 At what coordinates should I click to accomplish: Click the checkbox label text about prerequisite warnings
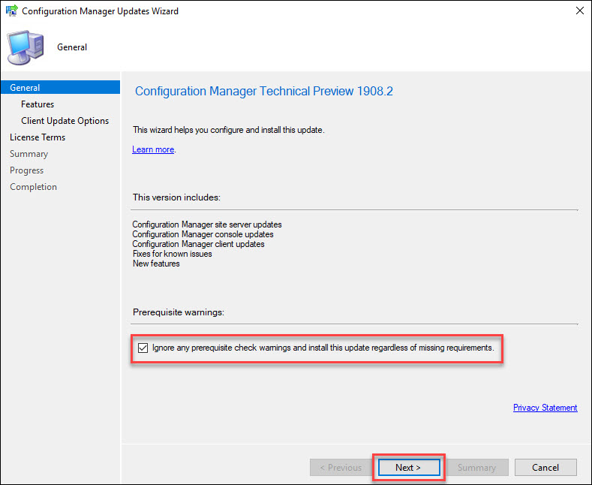(323, 348)
